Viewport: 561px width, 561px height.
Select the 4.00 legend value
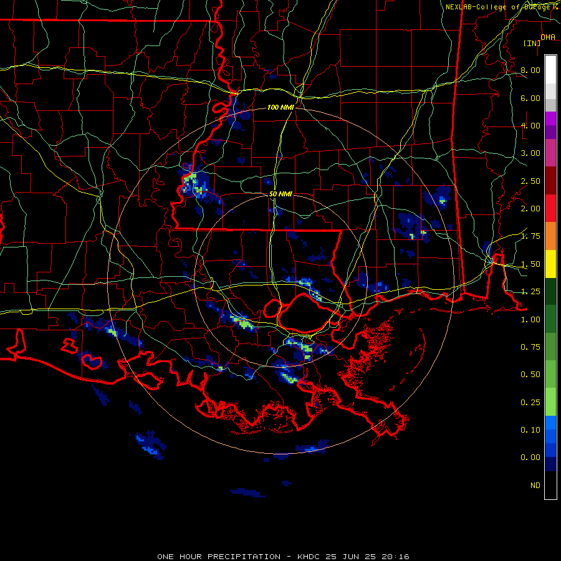(530, 125)
